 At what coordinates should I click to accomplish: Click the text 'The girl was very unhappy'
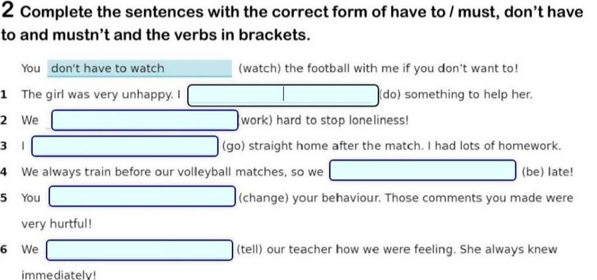pos(97,95)
